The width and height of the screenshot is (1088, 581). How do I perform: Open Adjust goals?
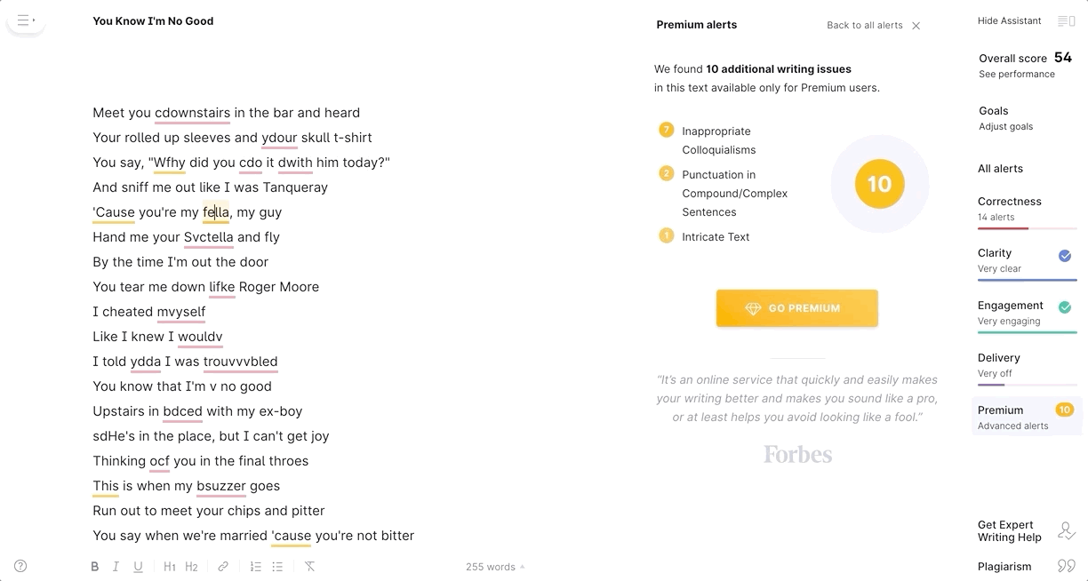pos(1005,127)
